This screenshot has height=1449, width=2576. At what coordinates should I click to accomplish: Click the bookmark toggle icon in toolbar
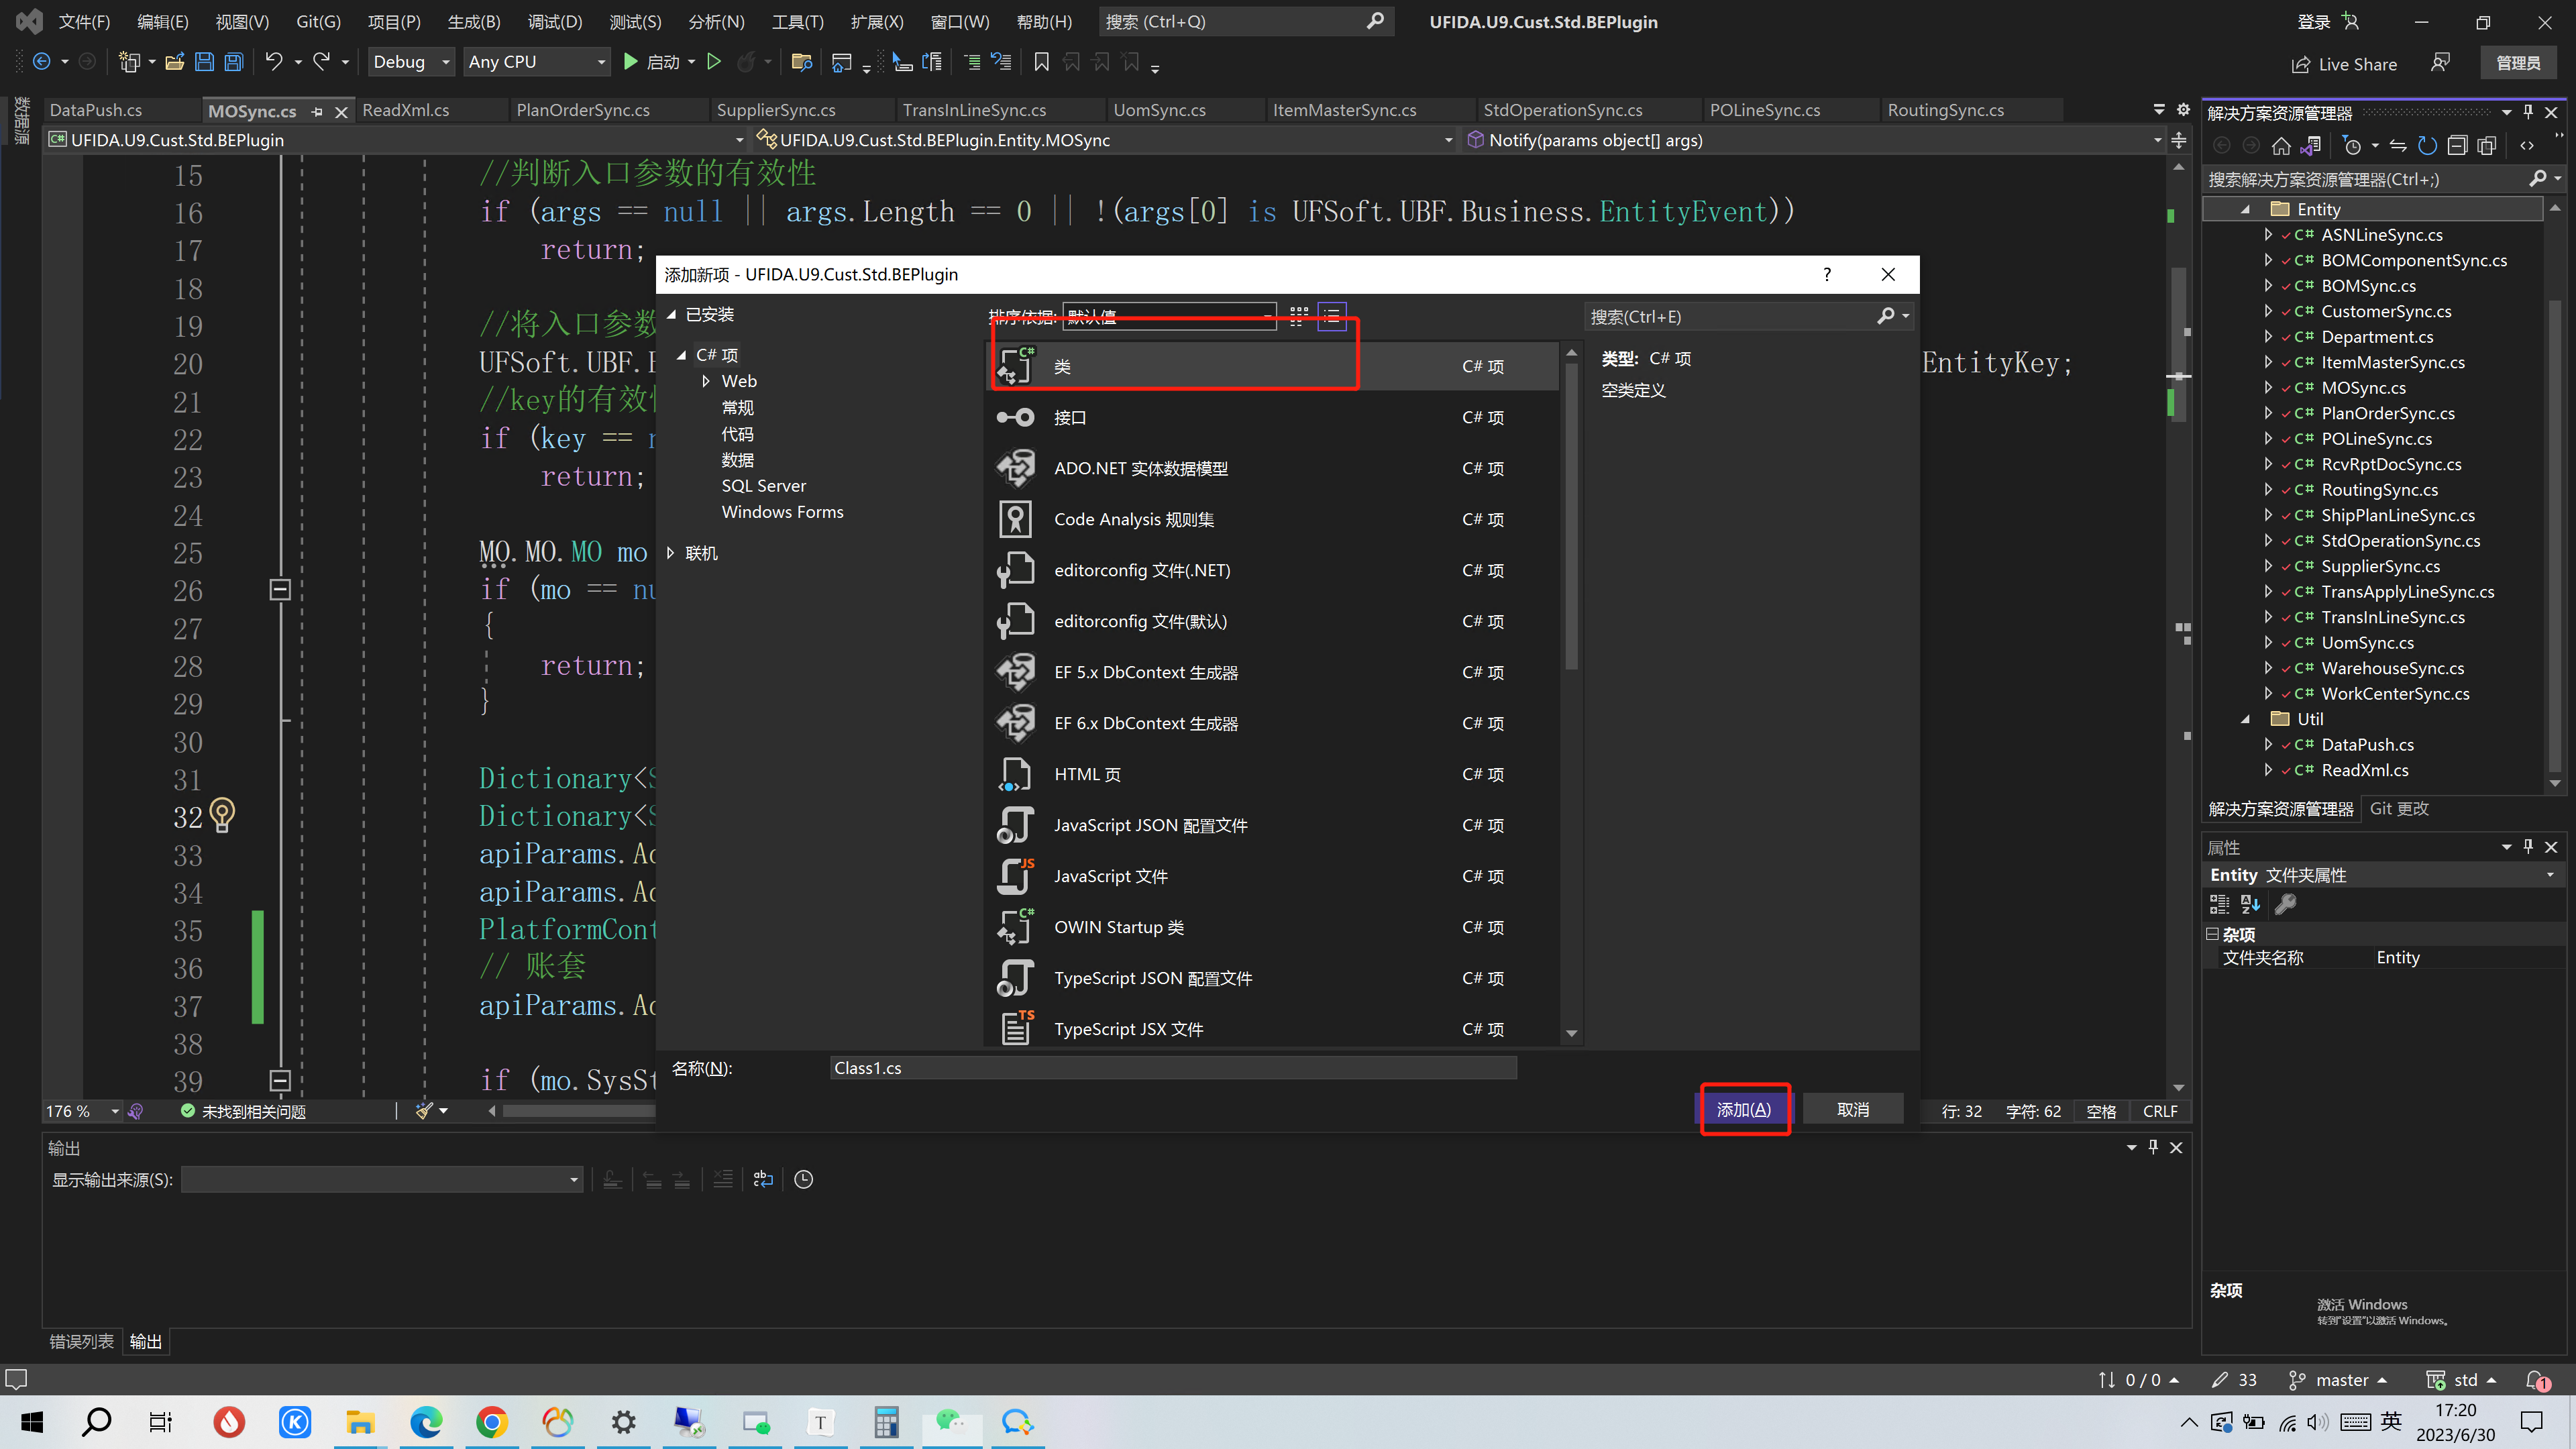1041,62
